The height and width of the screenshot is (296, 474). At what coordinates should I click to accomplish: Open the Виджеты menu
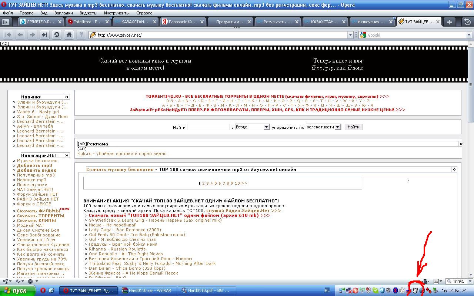coord(88,13)
